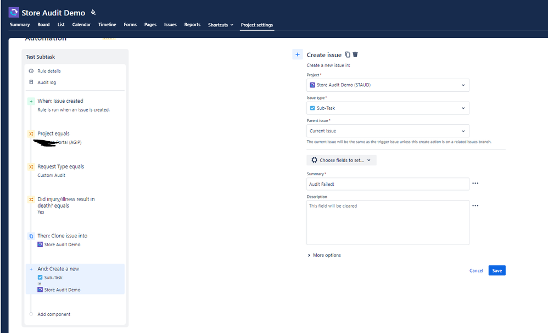548x333 pixels.
Task: Open the Shortcuts dropdown menu
Action: click(x=221, y=25)
